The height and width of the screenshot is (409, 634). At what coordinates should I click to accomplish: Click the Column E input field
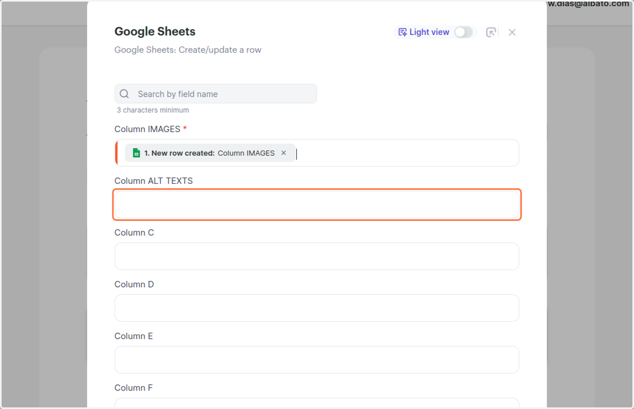317,360
